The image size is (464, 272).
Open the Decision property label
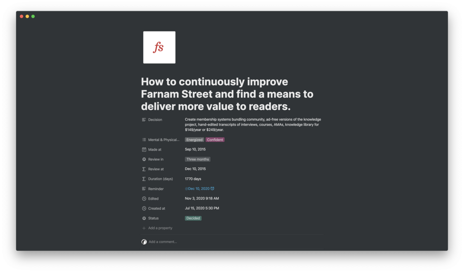[155, 120]
